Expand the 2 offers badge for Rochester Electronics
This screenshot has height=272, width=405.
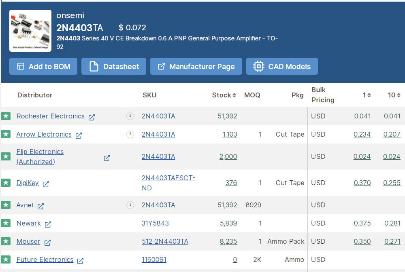[x=130, y=116]
